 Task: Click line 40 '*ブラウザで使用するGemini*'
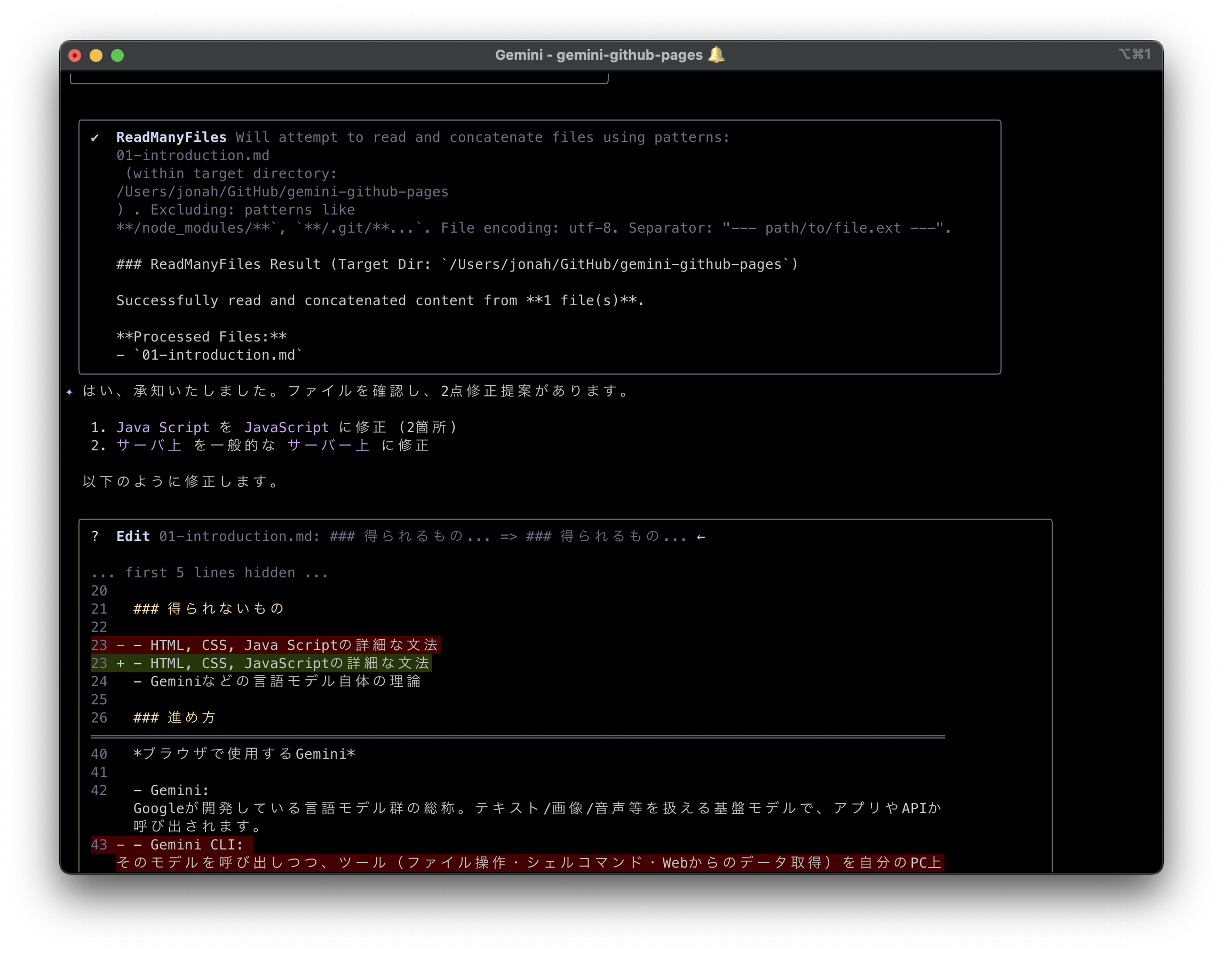tap(244, 753)
